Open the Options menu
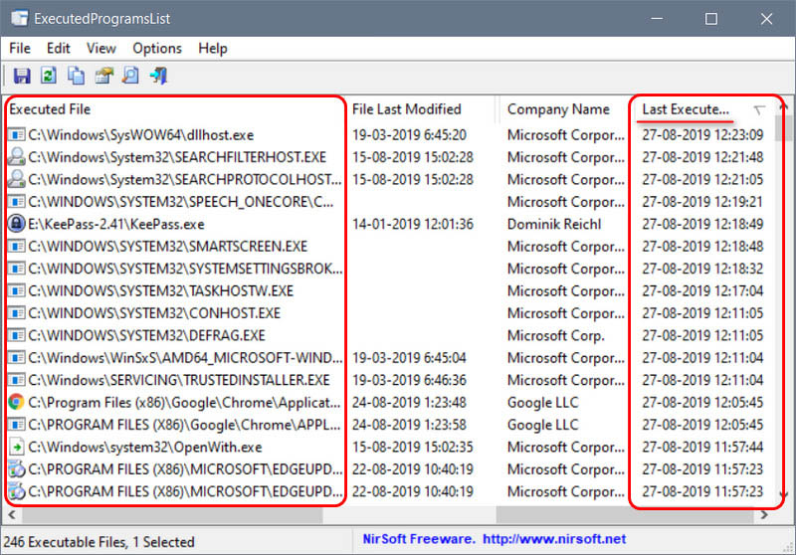 tap(157, 48)
